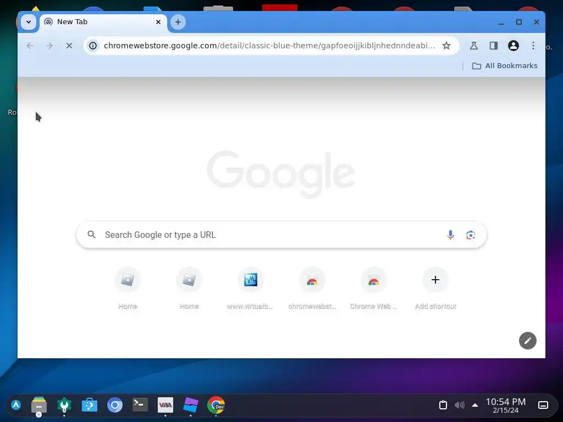Open the chromewebst... shortcut
The width and height of the screenshot is (563, 422).
312,289
